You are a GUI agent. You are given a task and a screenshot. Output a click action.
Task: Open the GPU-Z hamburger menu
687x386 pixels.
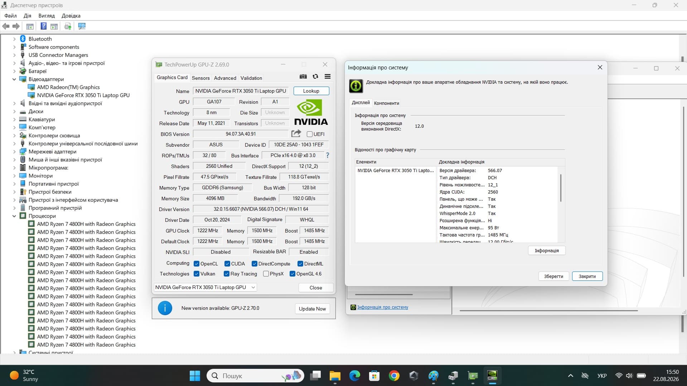[328, 77]
